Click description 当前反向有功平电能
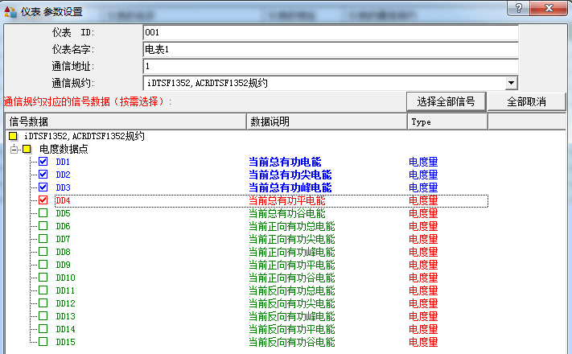This screenshot has height=354, width=572. coord(291,329)
